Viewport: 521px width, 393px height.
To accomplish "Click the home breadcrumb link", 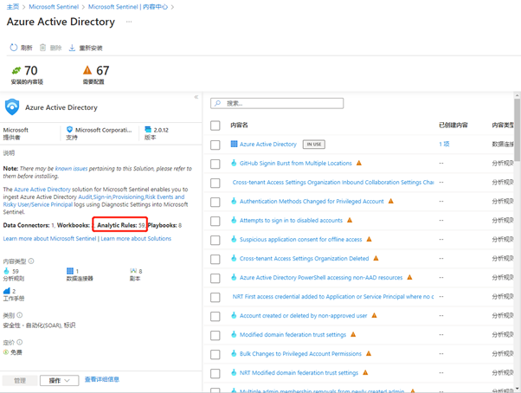I will click(13, 7).
